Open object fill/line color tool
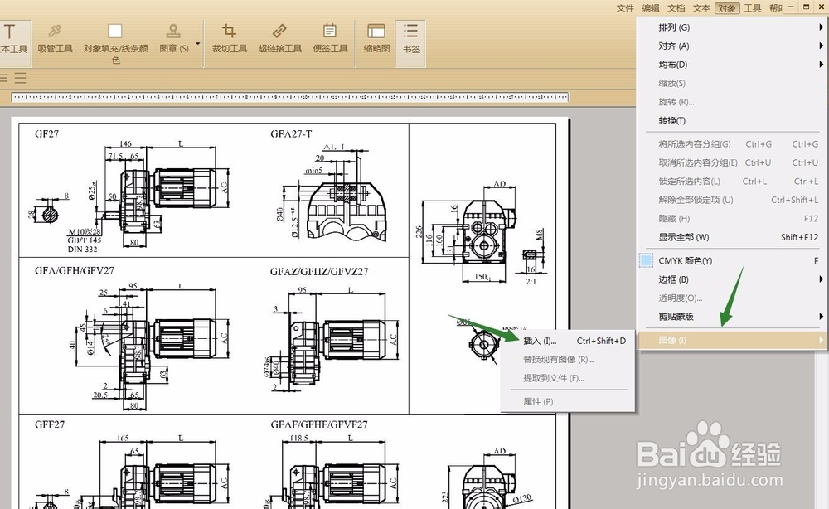This screenshot has height=509, width=829. coord(115,43)
